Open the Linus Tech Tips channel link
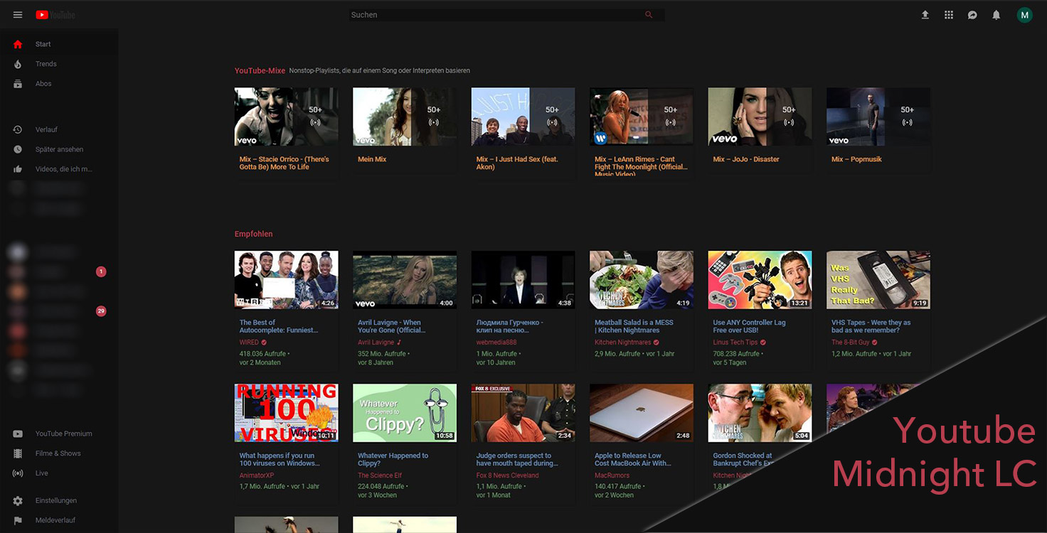Screen dimensions: 1047x533 click(735, 343)
